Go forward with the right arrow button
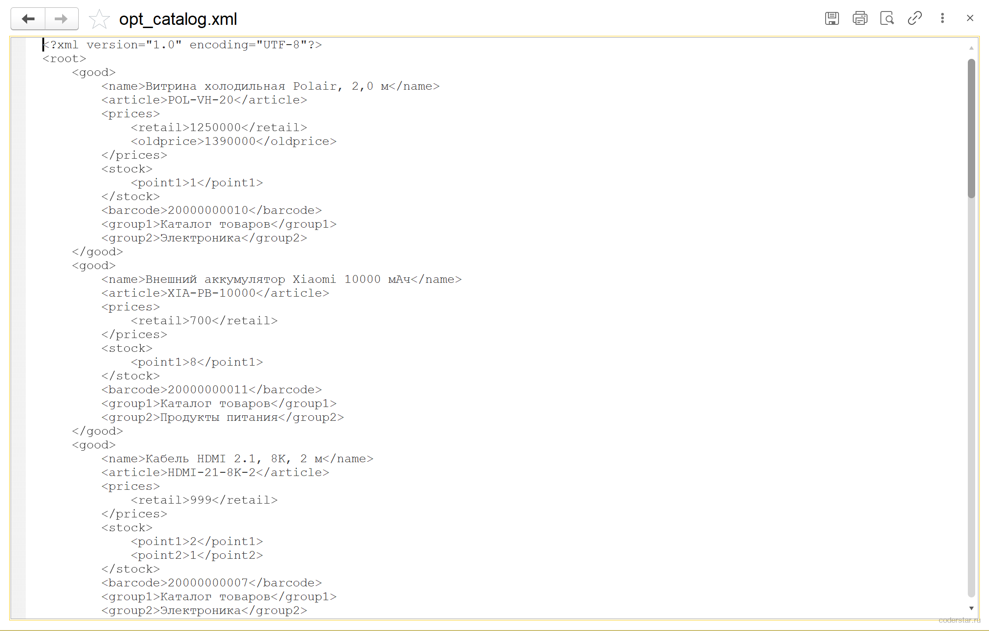This screenshot has height=631, width=989. pos(61,19)
